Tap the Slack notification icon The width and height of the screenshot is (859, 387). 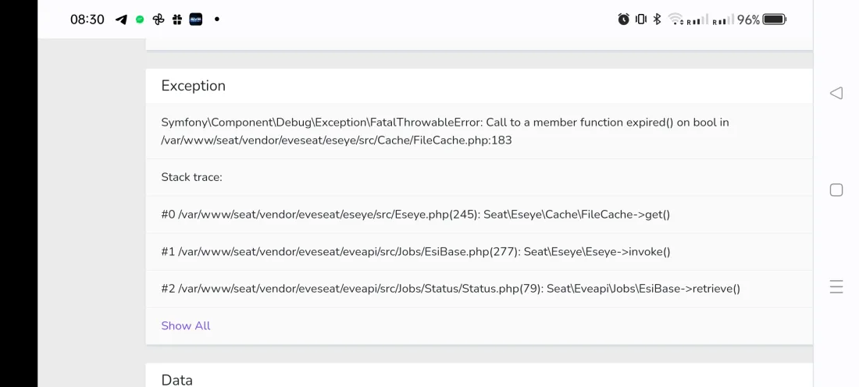177,20
